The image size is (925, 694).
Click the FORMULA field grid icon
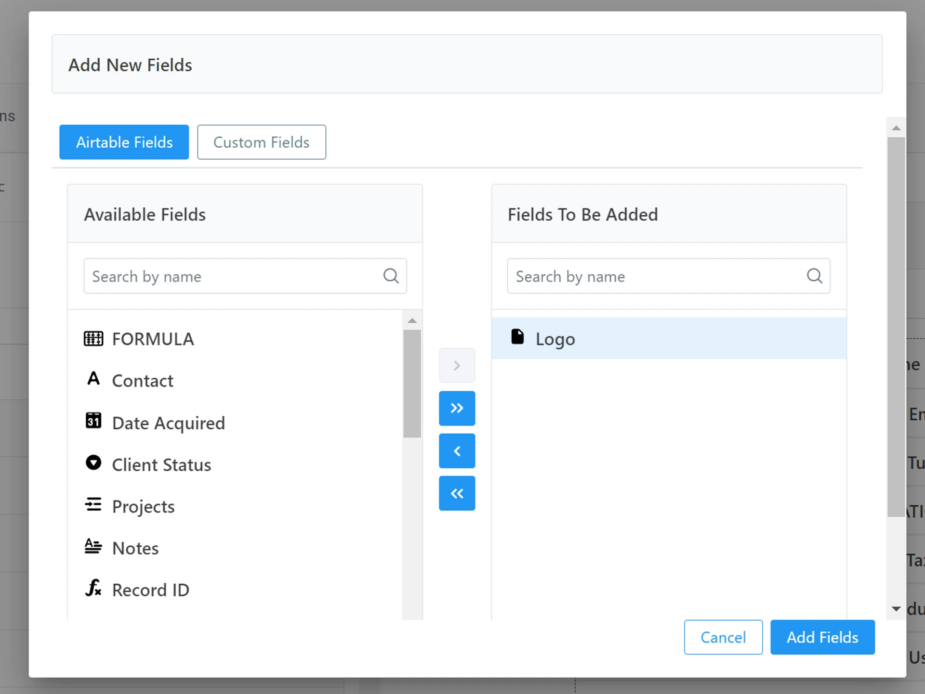[93, 338]
